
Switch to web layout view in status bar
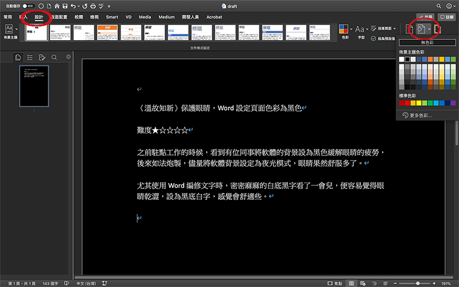pos(363,283)
